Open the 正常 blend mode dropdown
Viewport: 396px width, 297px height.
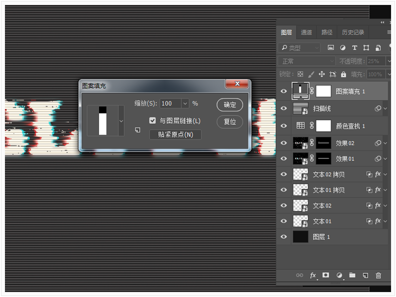306,61
